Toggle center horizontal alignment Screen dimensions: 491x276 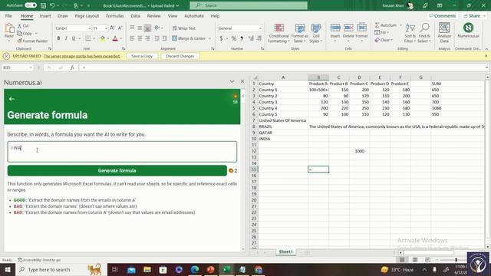coord(140,38)
